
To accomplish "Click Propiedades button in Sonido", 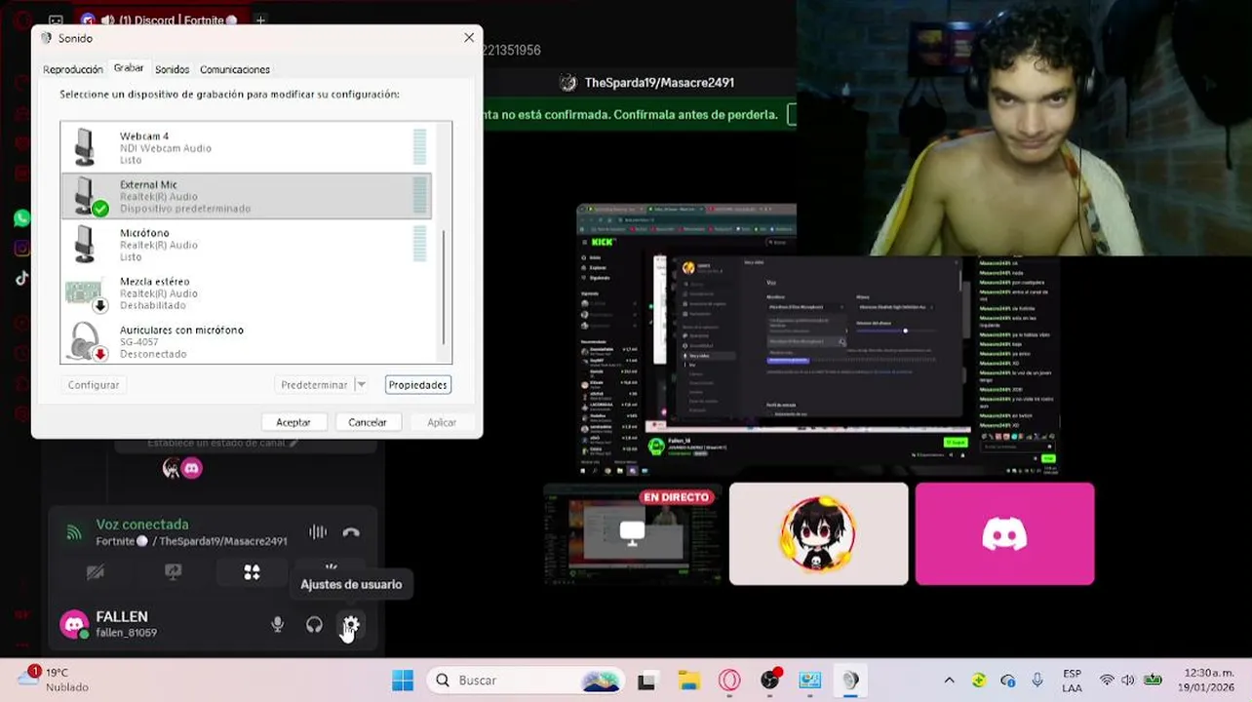I will [417, 385].
